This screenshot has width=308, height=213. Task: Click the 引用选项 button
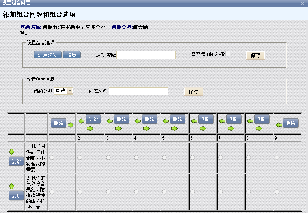[x=47, y=55]
